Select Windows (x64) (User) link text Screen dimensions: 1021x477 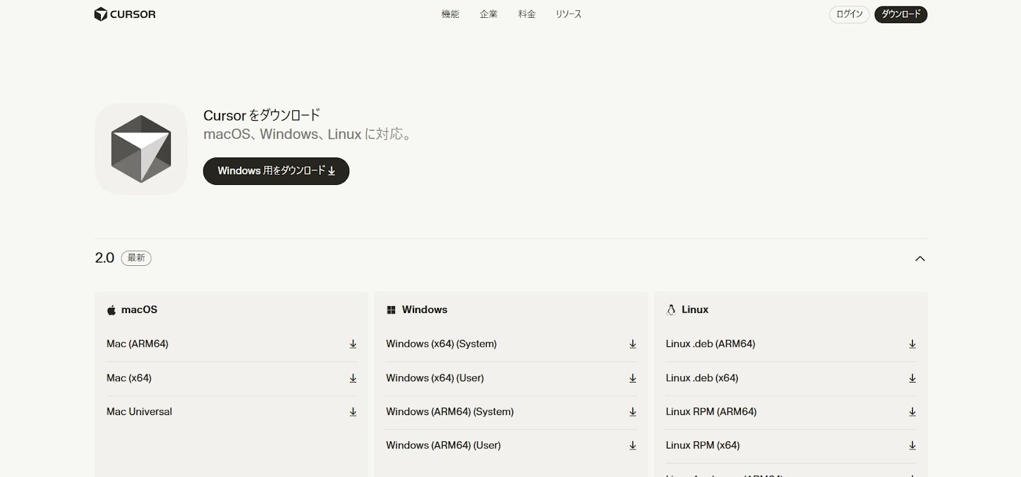pyautogui.click(x=435, y=378)
